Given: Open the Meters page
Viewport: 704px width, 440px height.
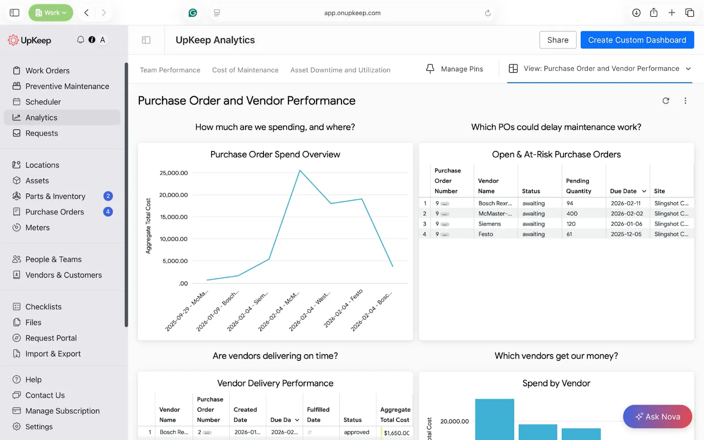Looking at the screenshot, I should tap(37, 227).
